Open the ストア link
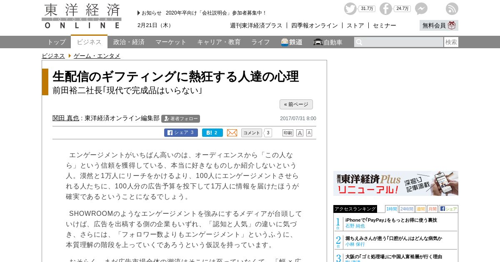This screenshot has width=500, height=262. (x=355, y=25)
